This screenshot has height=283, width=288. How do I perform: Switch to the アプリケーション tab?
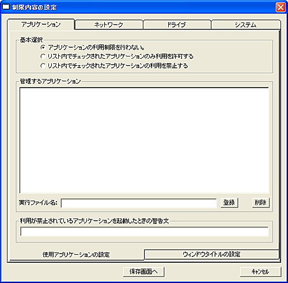tap(41, 24)
